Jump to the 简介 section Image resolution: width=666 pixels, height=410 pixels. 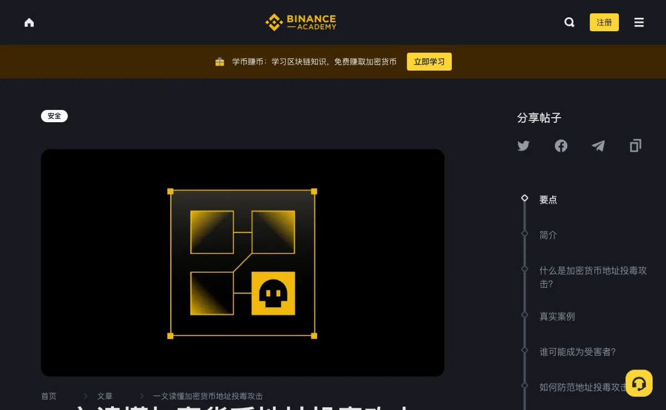pyautogui.click(x=548, y=235)
